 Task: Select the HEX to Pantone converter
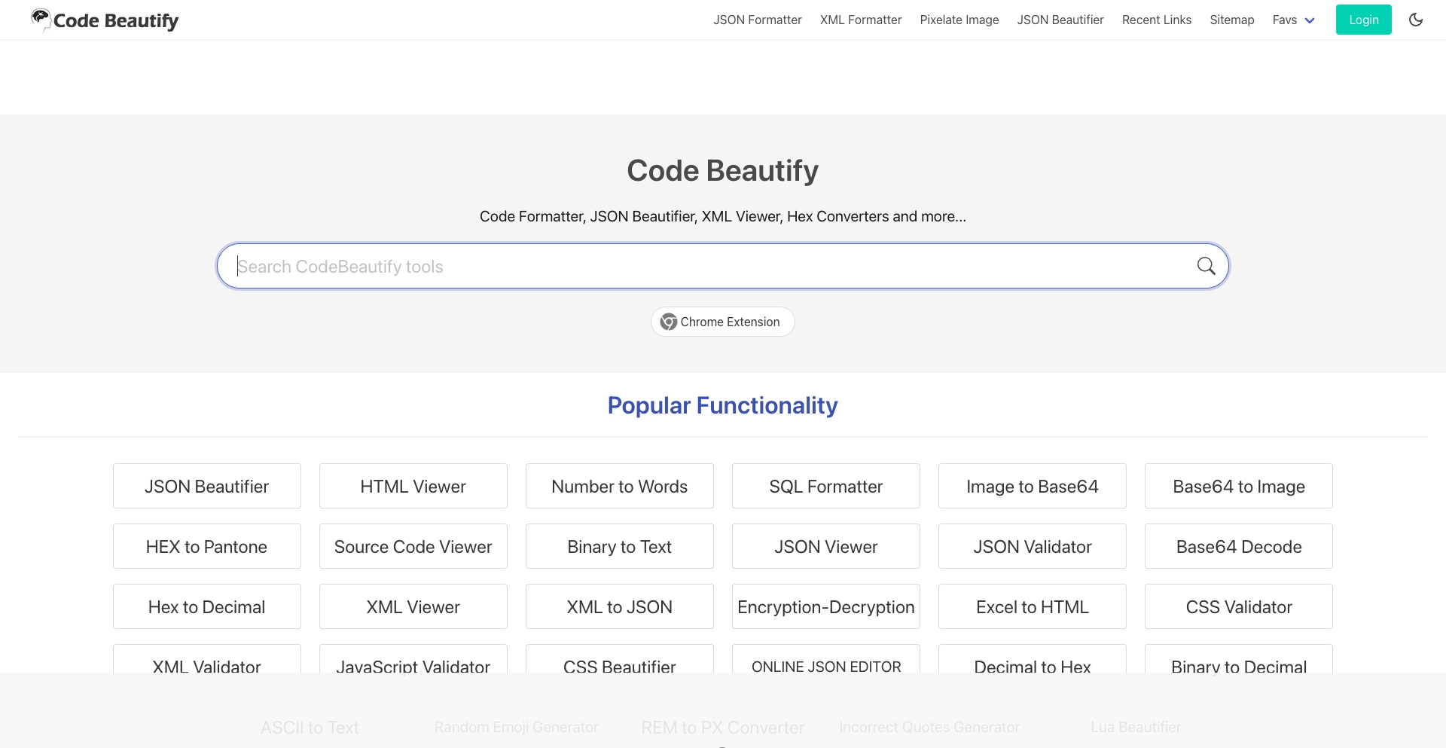click(206, 546)
